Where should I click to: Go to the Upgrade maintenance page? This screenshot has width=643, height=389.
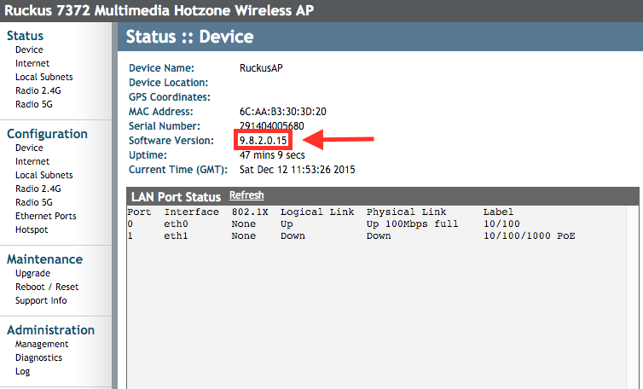32,273
